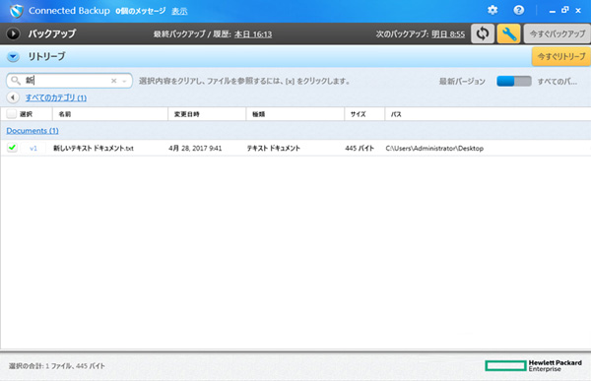Click the sync refresh arrows button

[x=483, y=33]
